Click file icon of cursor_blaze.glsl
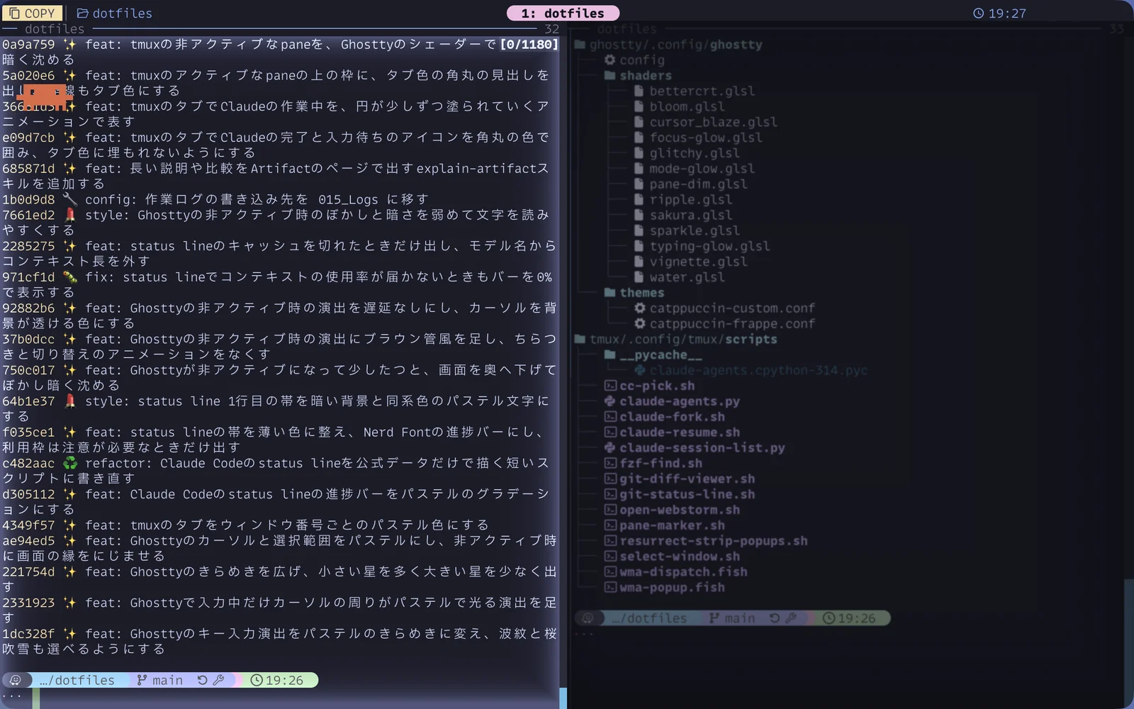 [x=639, y=122]
